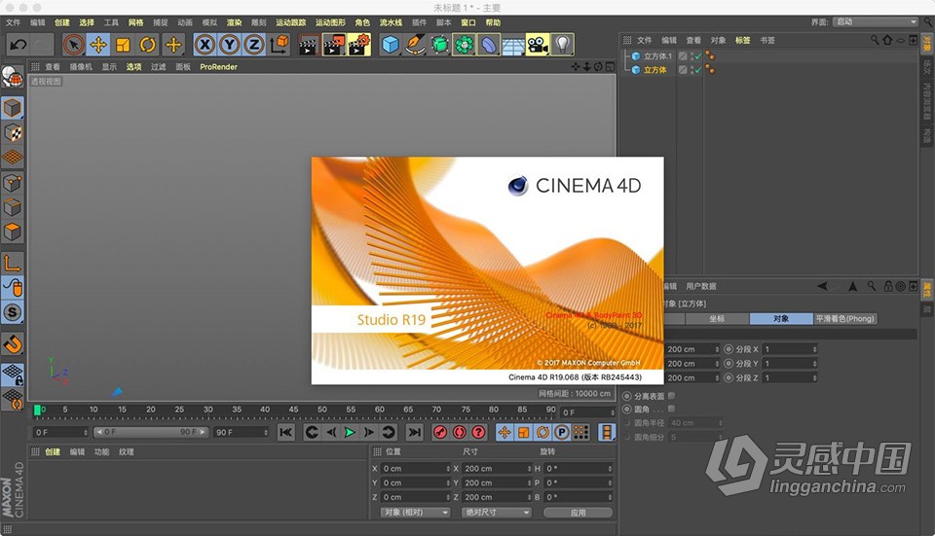935x536 pixels.
Task: Click the Play Forward button
Action: [350, 432]
